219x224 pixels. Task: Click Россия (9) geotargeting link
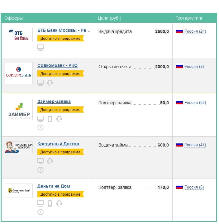pos(194,67)
